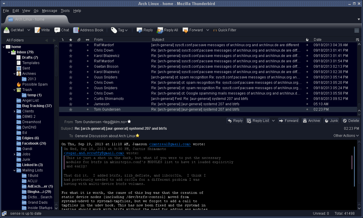The width and height of the screenshot is (363, 218).
Task: Open the Go menu
Action: [x=36, y=11]
